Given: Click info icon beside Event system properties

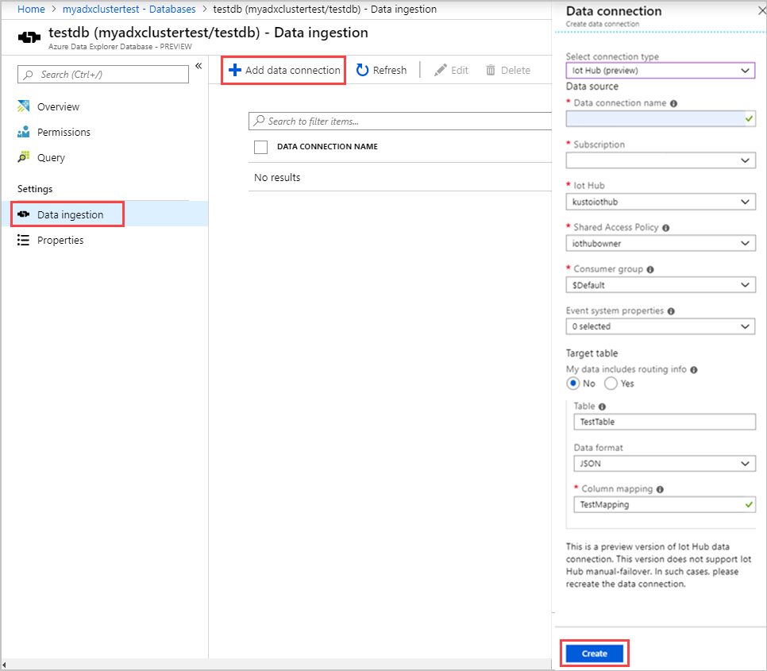Looking at the screenshot, I should tap(671, 311).
